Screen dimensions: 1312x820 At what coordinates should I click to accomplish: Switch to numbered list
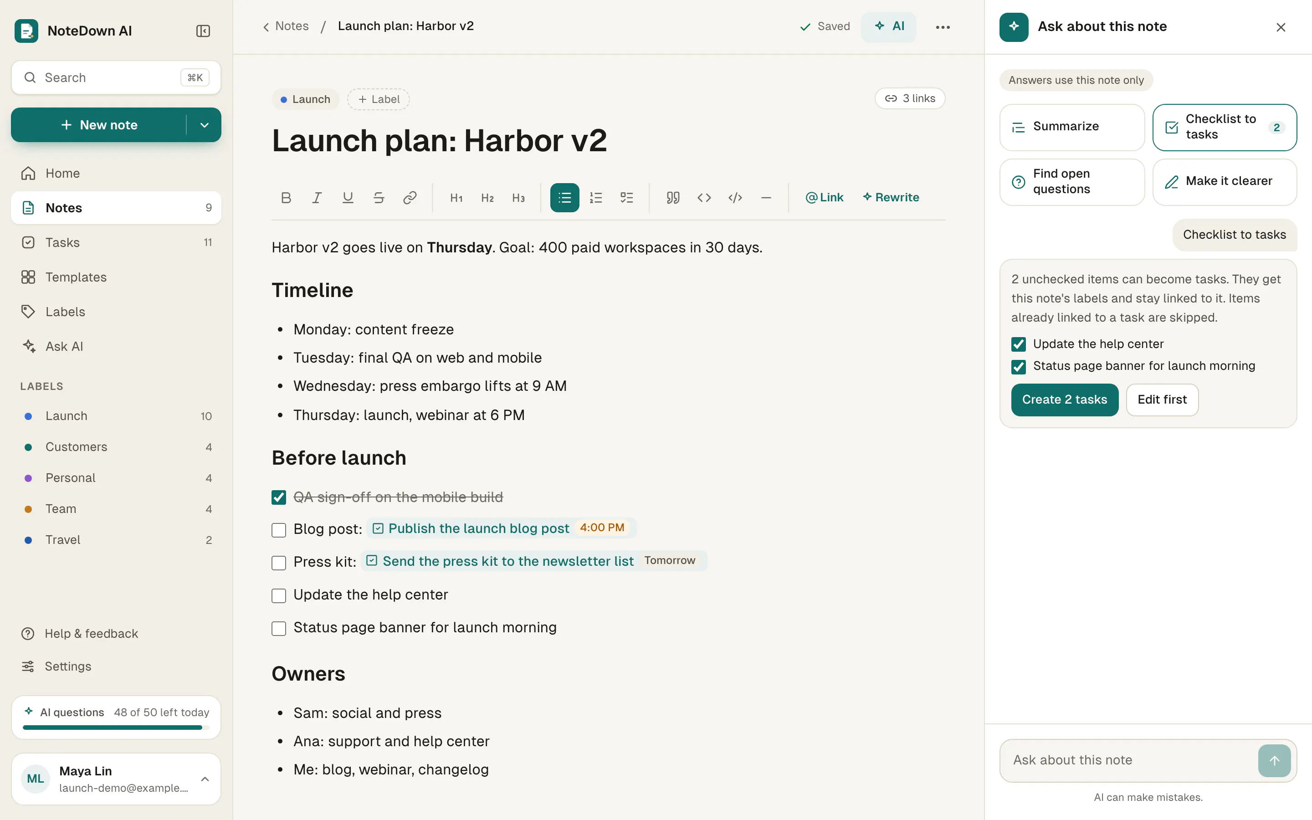[x=596, y=197]
